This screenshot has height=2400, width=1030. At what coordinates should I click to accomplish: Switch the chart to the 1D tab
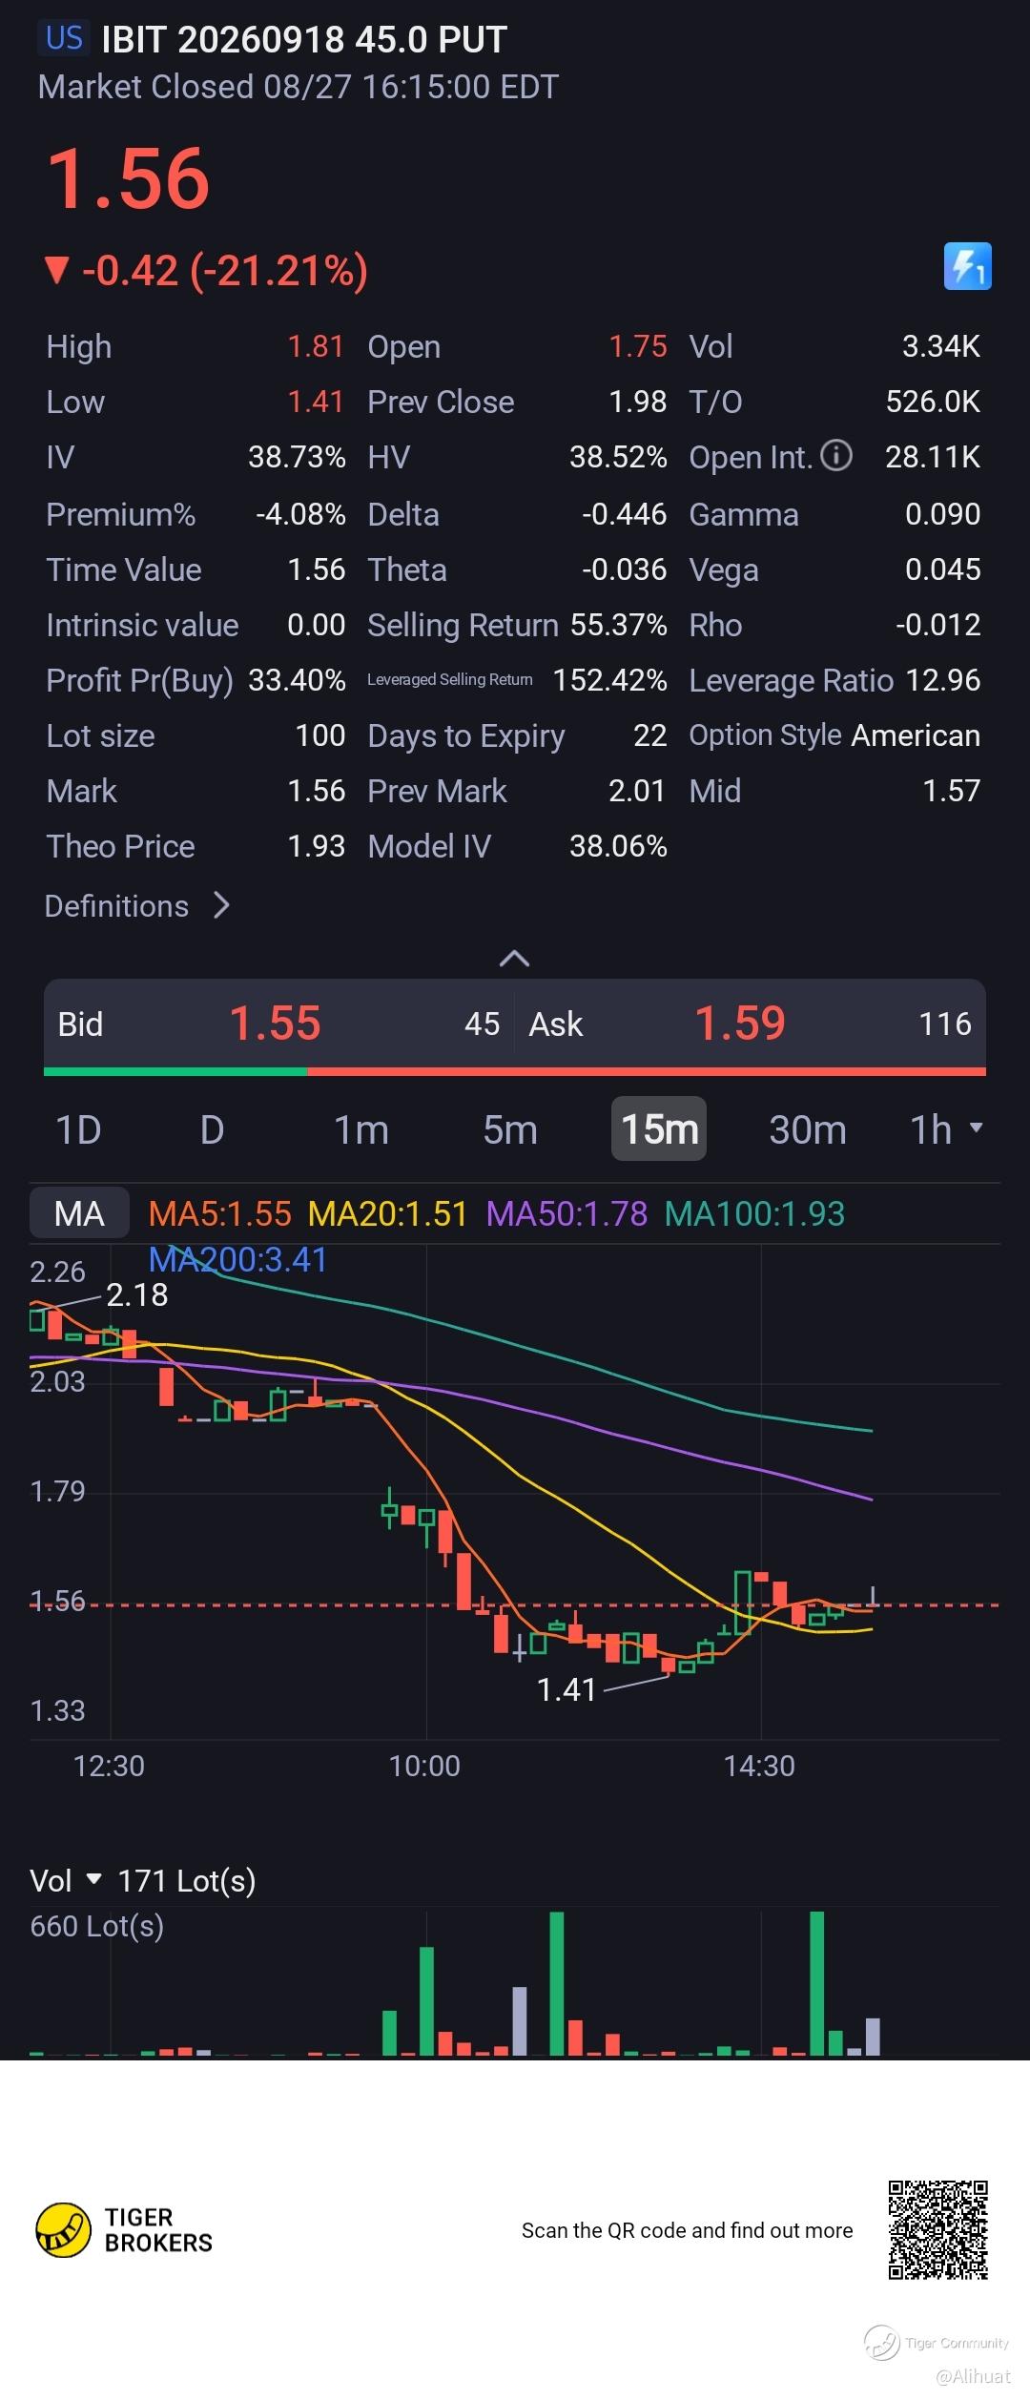pos(78,1129)
